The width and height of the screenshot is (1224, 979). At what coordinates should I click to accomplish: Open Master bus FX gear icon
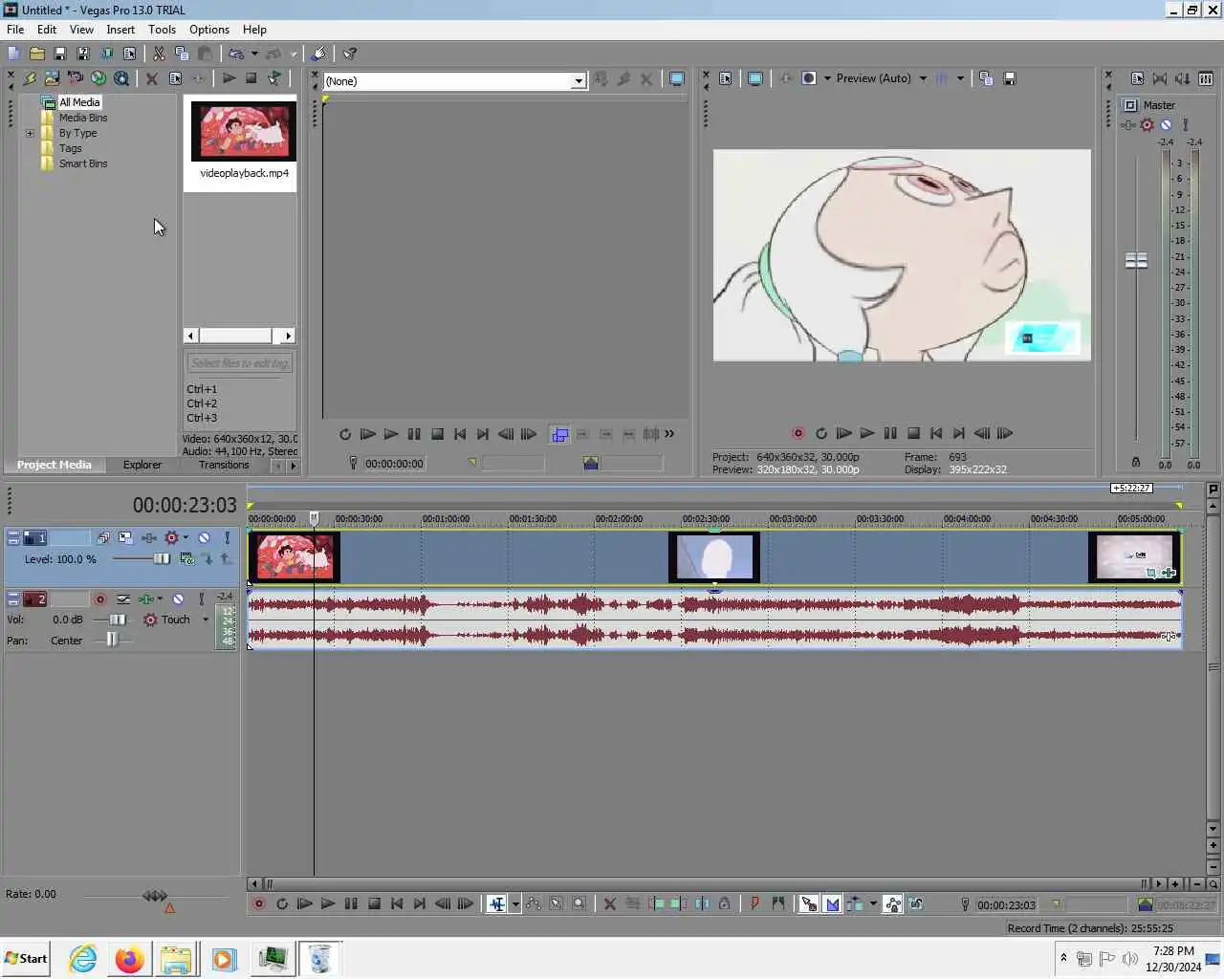tap(1147, 124)
